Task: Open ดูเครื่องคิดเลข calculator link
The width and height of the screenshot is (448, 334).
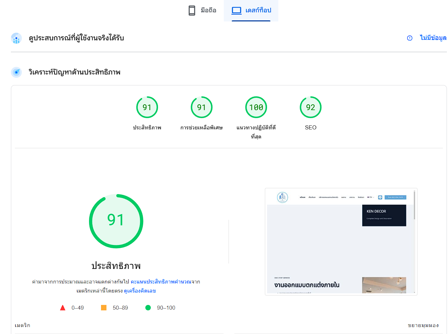Action: coord(140,291)
